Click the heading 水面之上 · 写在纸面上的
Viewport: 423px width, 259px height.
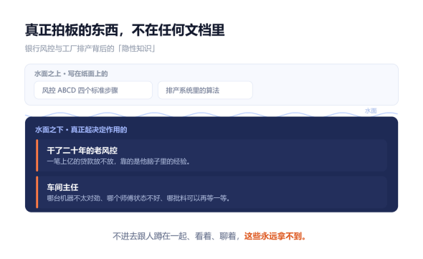pyautogui.click(x=71, y=74)
